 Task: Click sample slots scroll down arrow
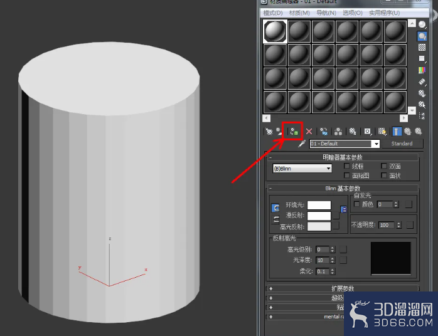click(x=412, y=110)
